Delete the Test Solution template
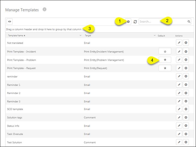This screenshot has width=196, height=147. [x=186, y=142]
